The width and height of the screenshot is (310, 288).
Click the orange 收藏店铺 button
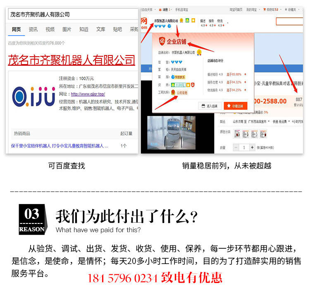[x=236, y=106]
